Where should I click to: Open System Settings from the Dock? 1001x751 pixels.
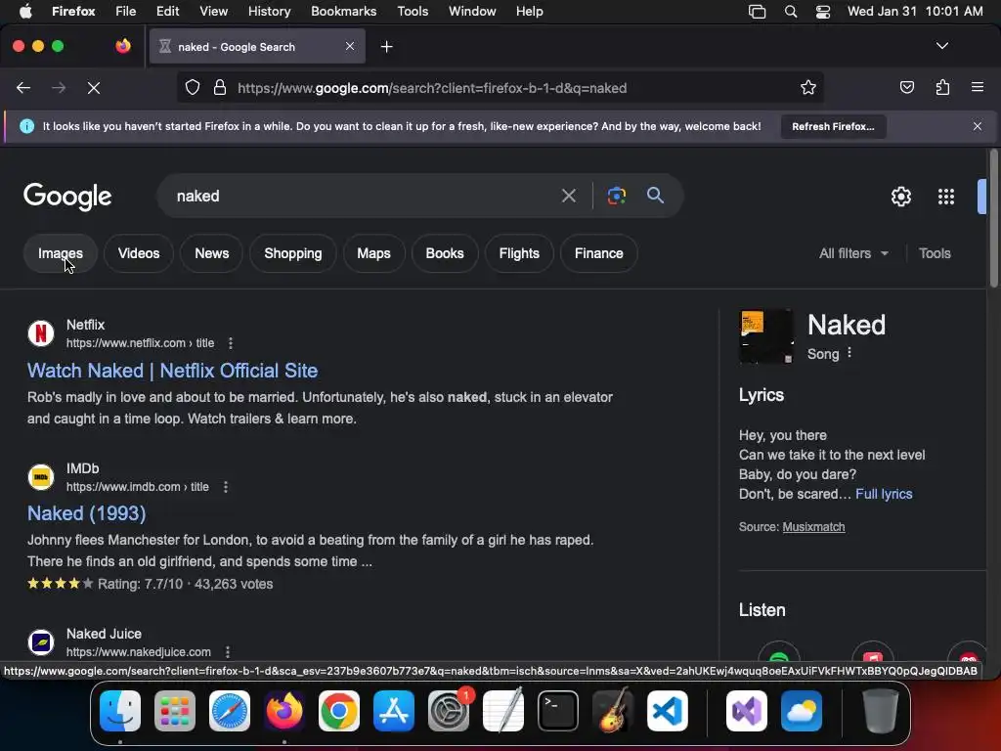(x=448, y=711)
